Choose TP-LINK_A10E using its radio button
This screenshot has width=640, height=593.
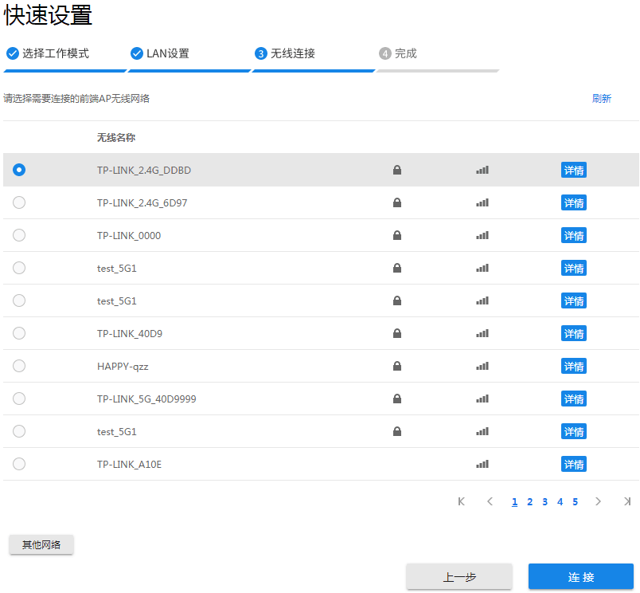18,464
